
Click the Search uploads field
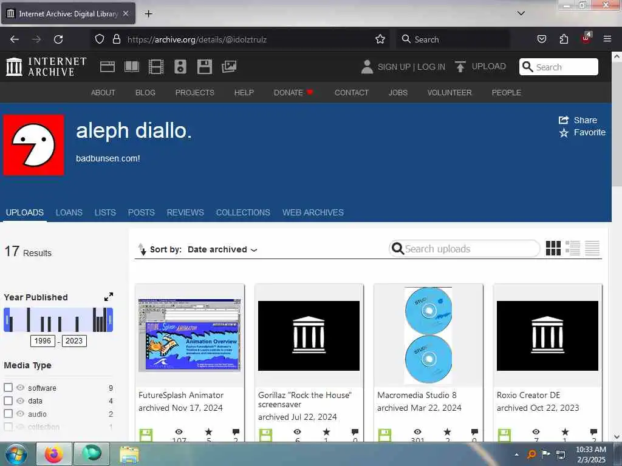click(x=465, y=249)
